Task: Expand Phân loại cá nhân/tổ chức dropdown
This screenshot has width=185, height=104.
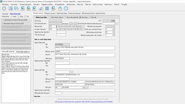Action: pyautogui.click(x=114, y=29)
